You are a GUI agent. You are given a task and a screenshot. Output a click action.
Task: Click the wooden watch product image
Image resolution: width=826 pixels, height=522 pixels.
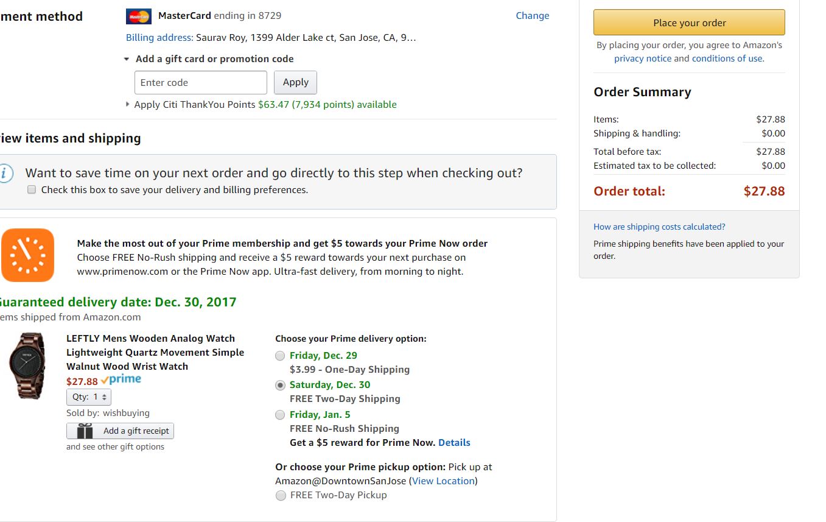(x=29, y=365)
